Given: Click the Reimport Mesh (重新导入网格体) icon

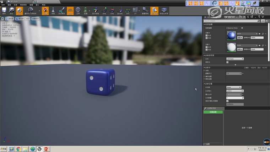Looking at the screenshot, I should click(x=31, y=11).
